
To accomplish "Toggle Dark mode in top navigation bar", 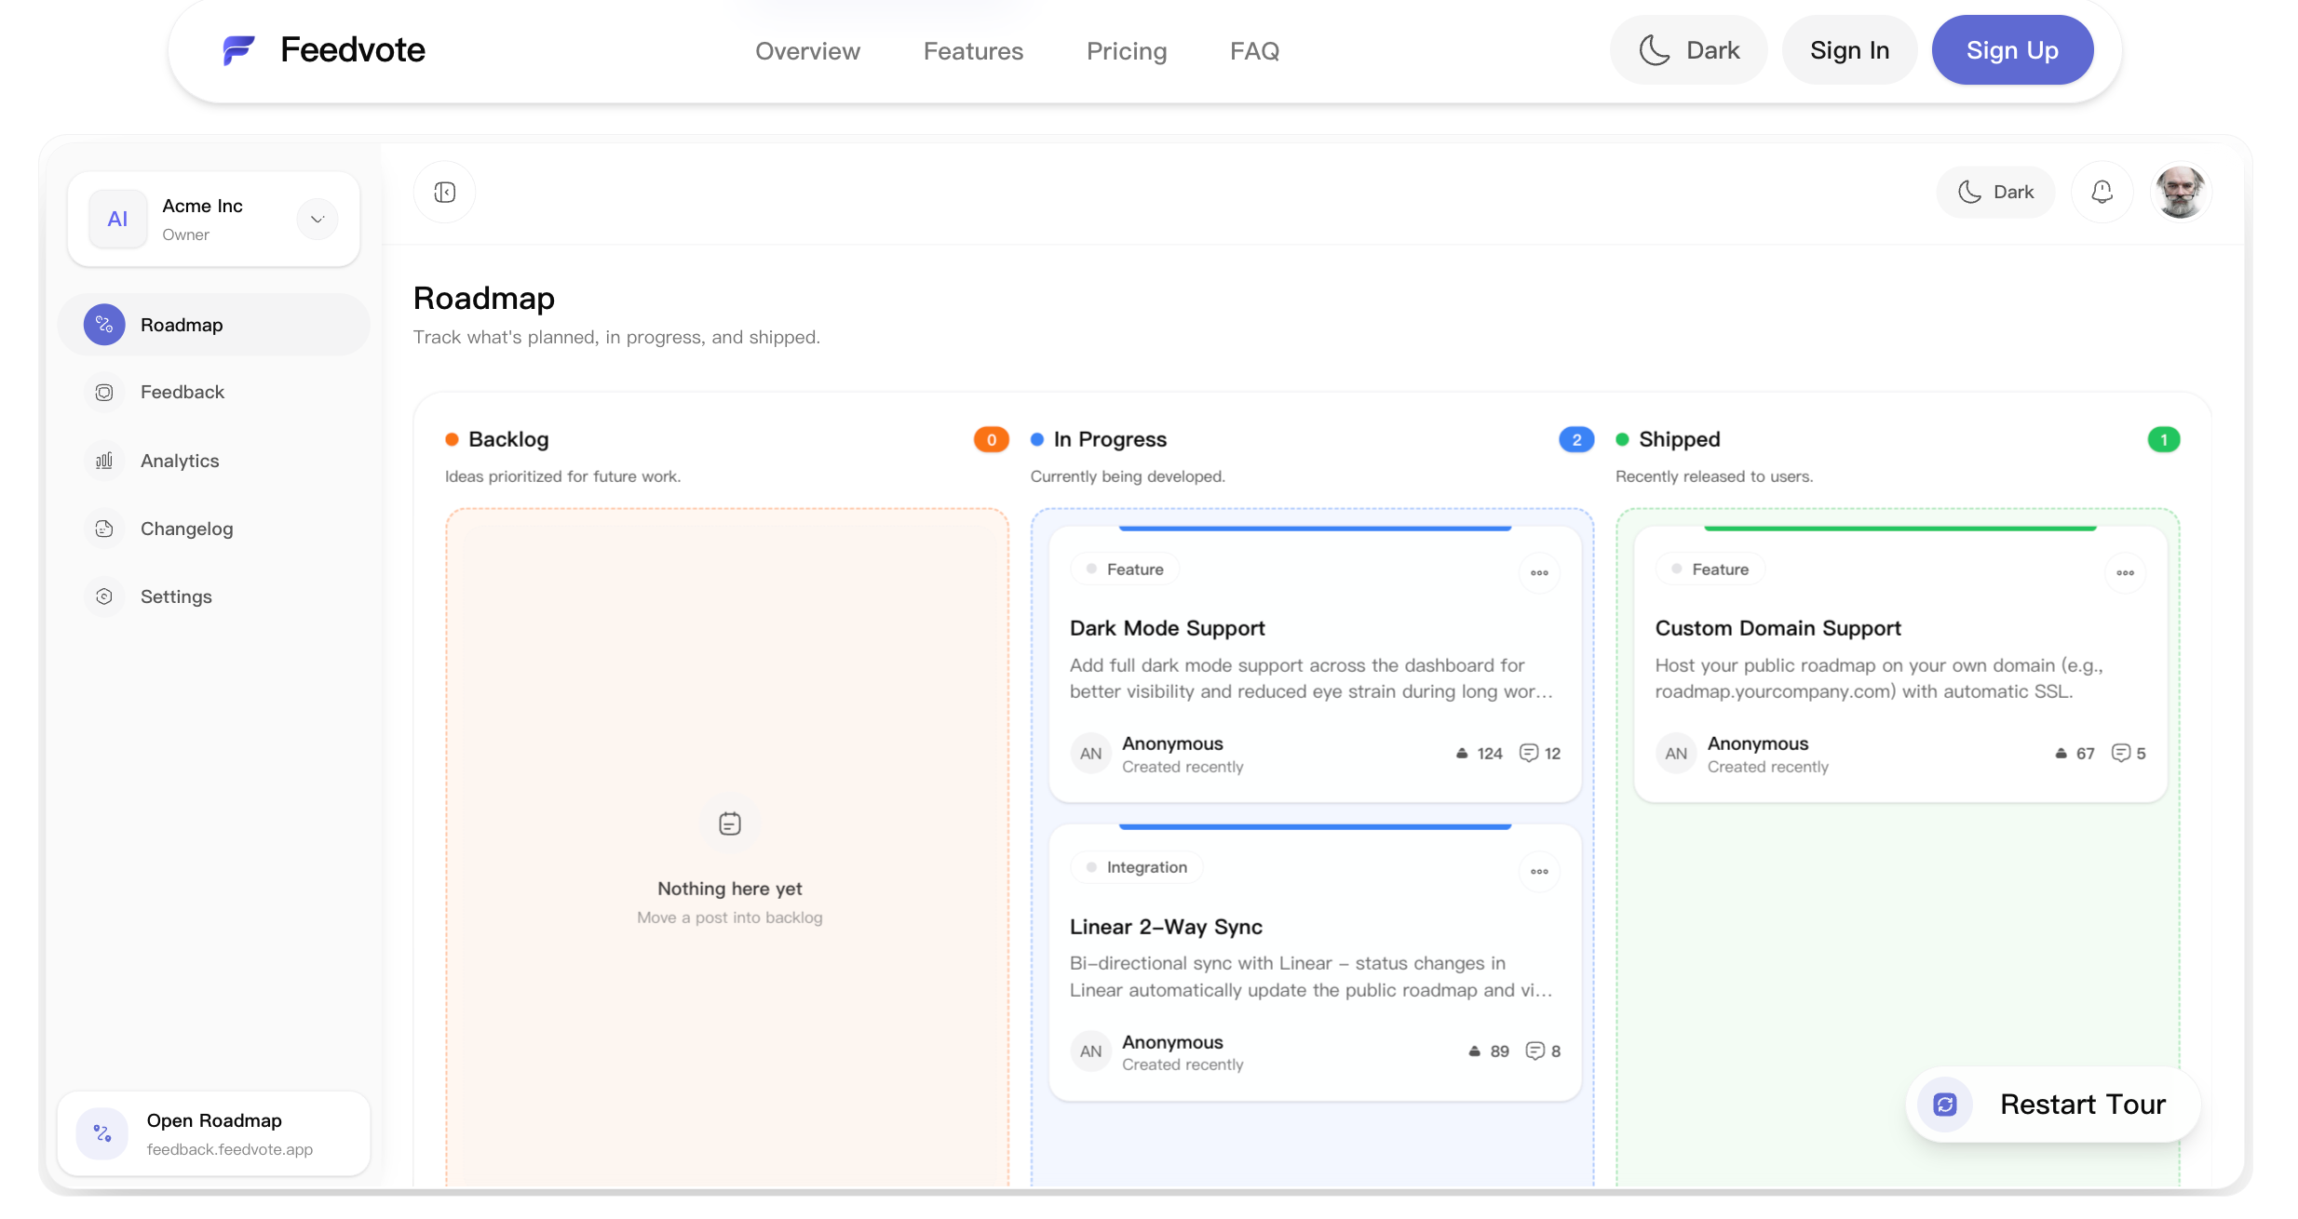I will [1688, 50].
